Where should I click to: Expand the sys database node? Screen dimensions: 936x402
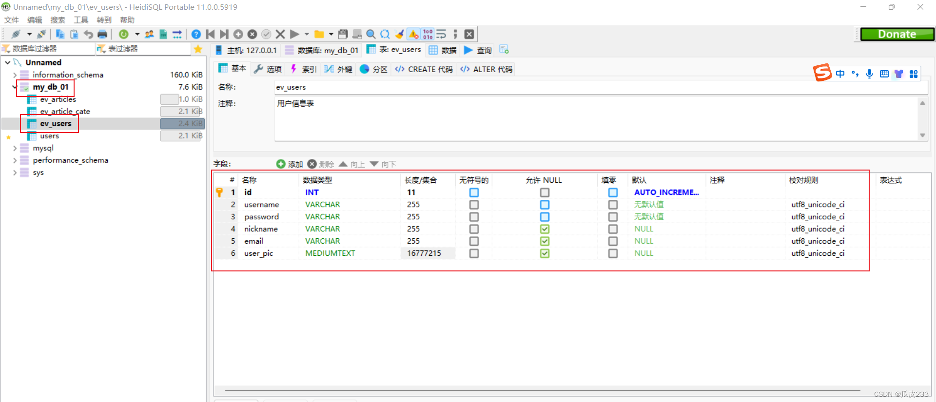[x=15, y=172]
